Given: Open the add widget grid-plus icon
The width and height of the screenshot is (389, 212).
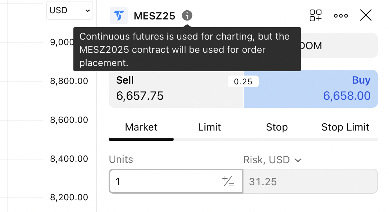Looking at the screenshot, I should [315, 15].
